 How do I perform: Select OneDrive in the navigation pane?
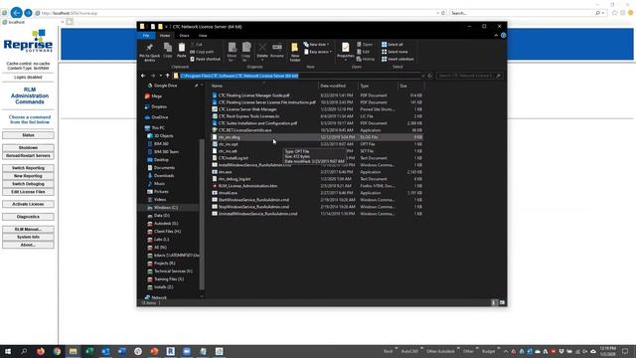click(x=156, y=117)
